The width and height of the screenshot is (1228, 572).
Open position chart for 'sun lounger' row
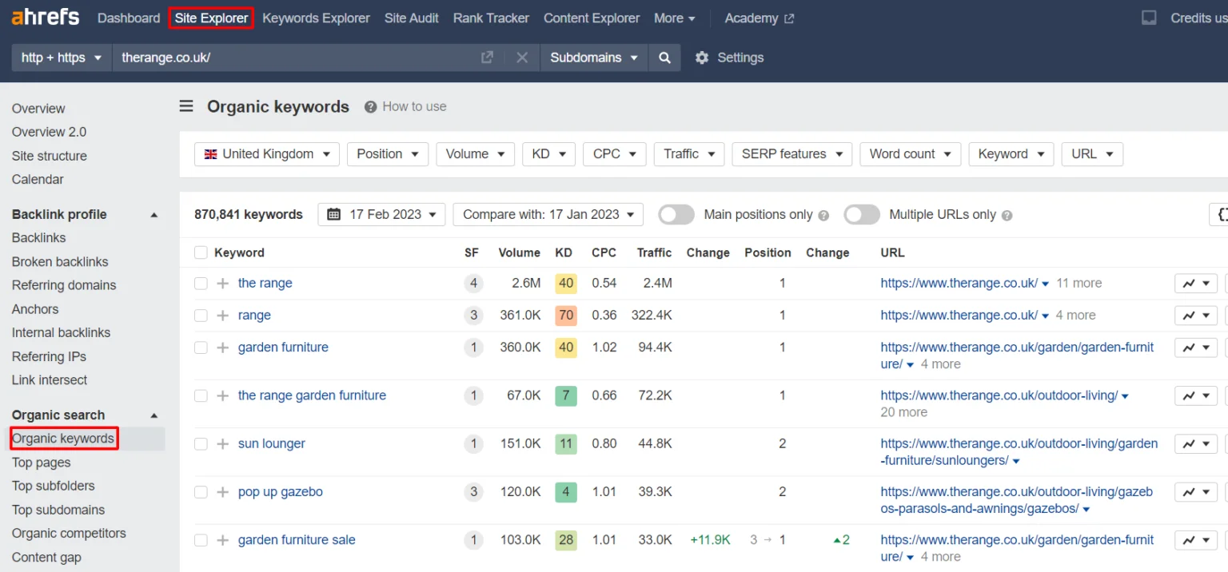[x=1196, y=443]
